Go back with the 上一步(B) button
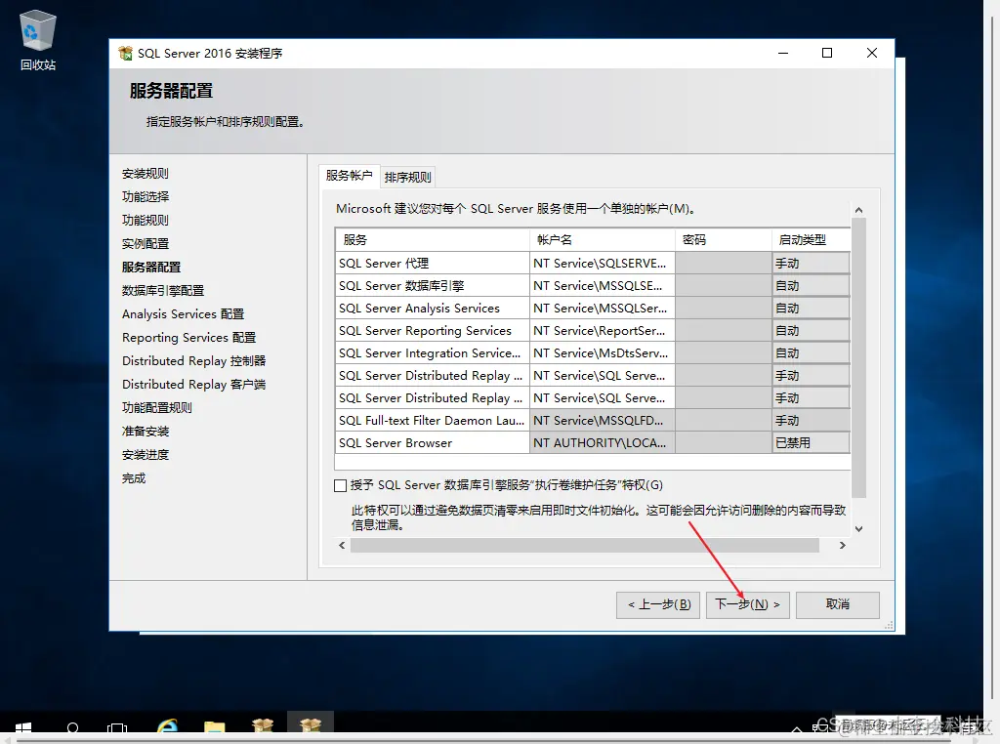Screen dimensions: 1000x744 click(x=658, y=604)
